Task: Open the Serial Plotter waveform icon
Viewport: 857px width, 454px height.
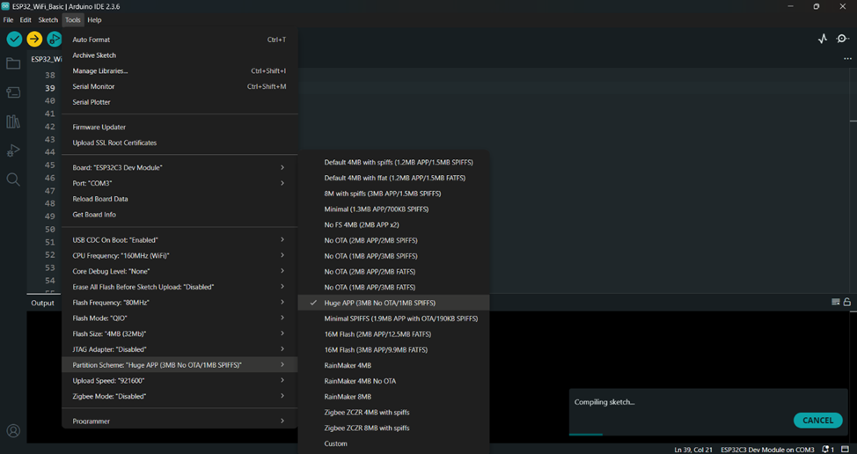Action: (823, 39)
